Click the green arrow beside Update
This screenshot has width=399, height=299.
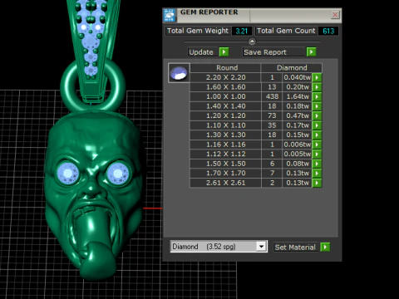(x=224, y=51)
